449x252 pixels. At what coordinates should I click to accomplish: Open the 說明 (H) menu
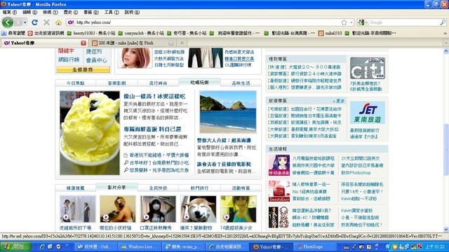[132, 13]
